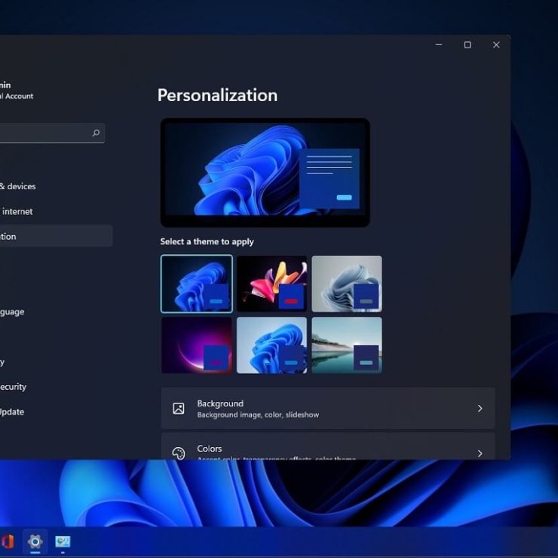Select the highlighted Personalization sidebar item

[57, 236]
